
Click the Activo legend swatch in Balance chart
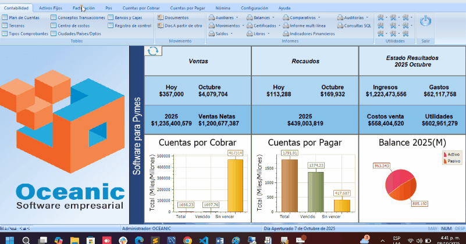point(445,155)
